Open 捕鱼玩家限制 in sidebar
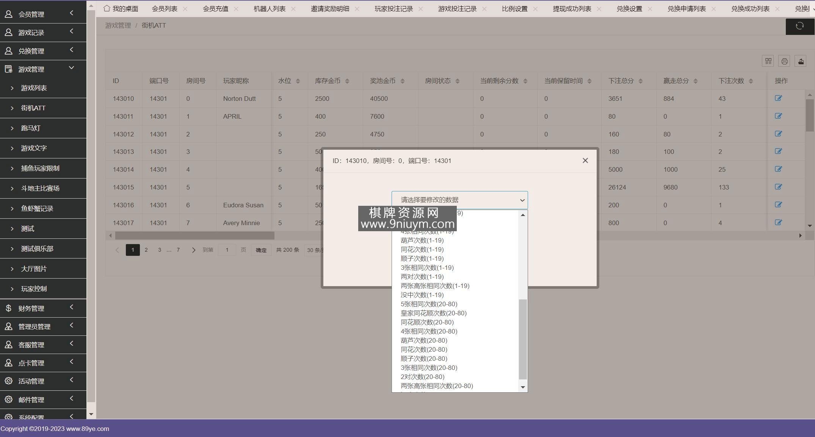The image size is (815, 437). point(43,168)
